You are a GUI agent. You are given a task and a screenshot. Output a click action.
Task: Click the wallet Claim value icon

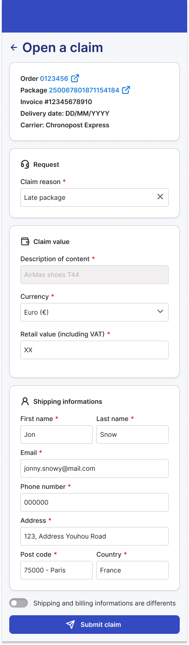25,242
